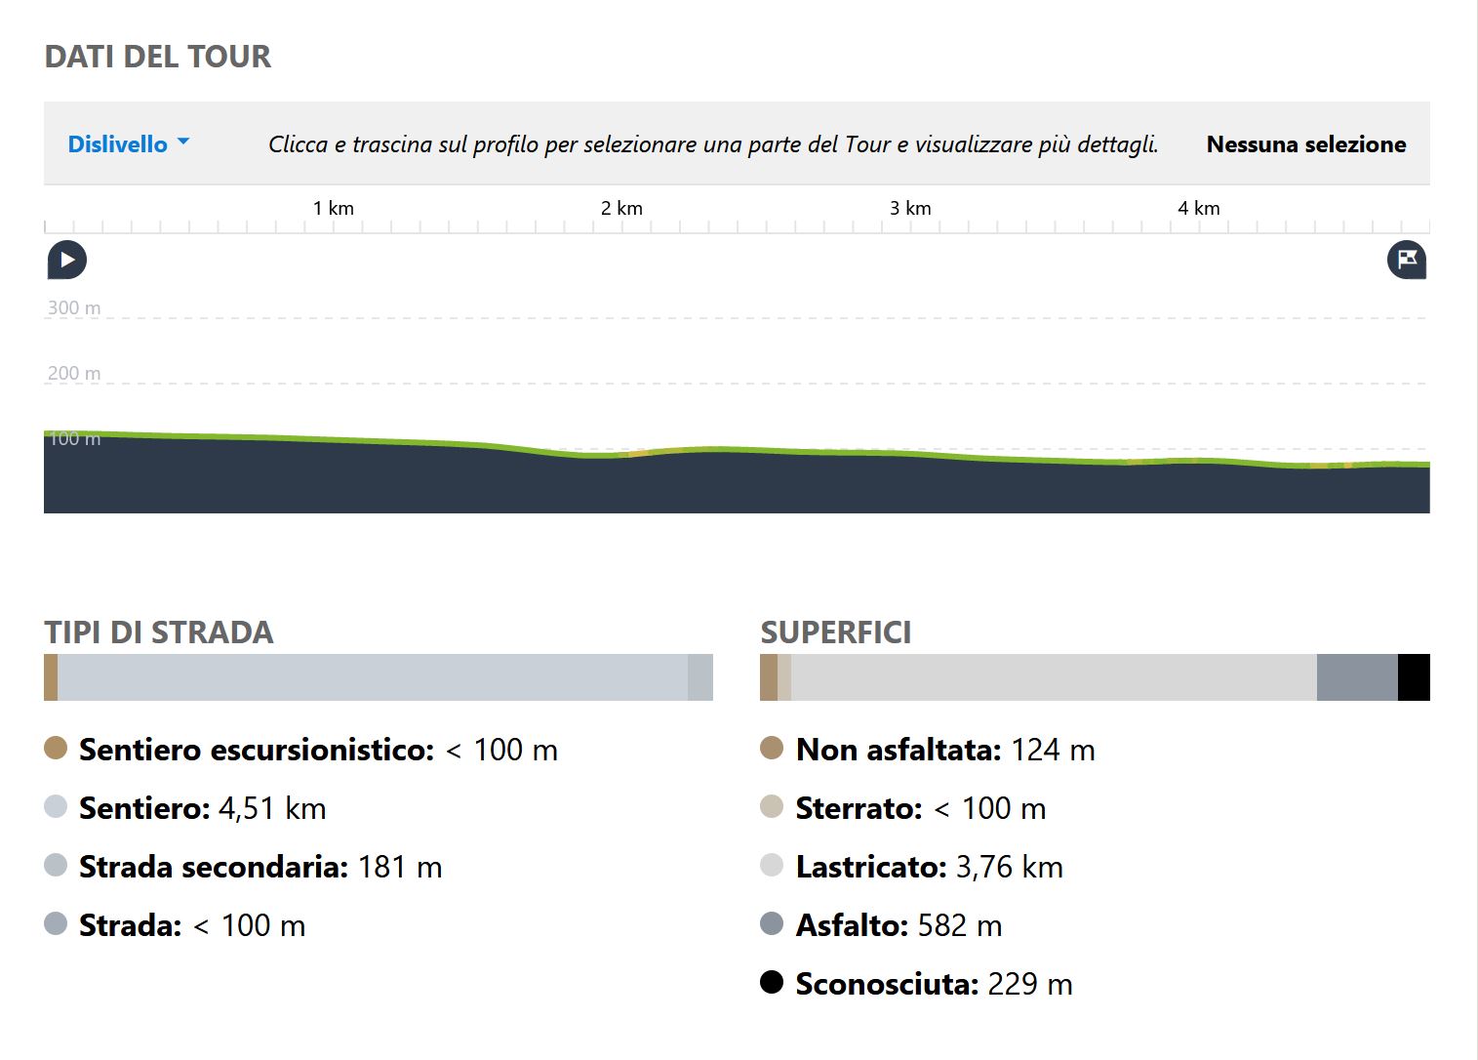Image resolution: width=1478 pixels, height=1060 pixels.
Task: Click the Lastricato segment in Superfici bar
Action: [1054, 677]
